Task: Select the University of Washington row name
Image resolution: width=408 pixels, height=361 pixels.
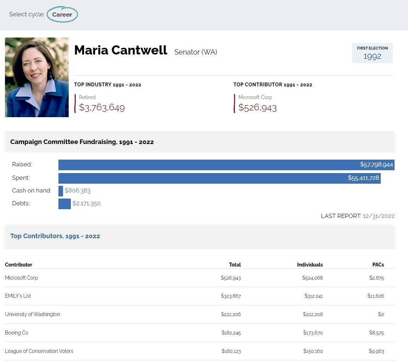Action: tap(33, 314)
